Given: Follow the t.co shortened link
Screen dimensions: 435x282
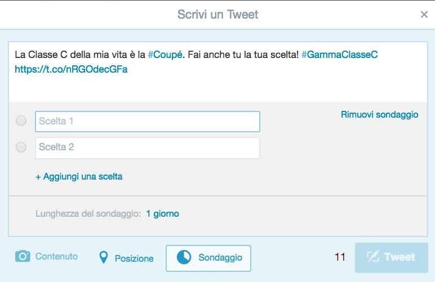Looking at the screenshot, I should click(x=71, y=71).
